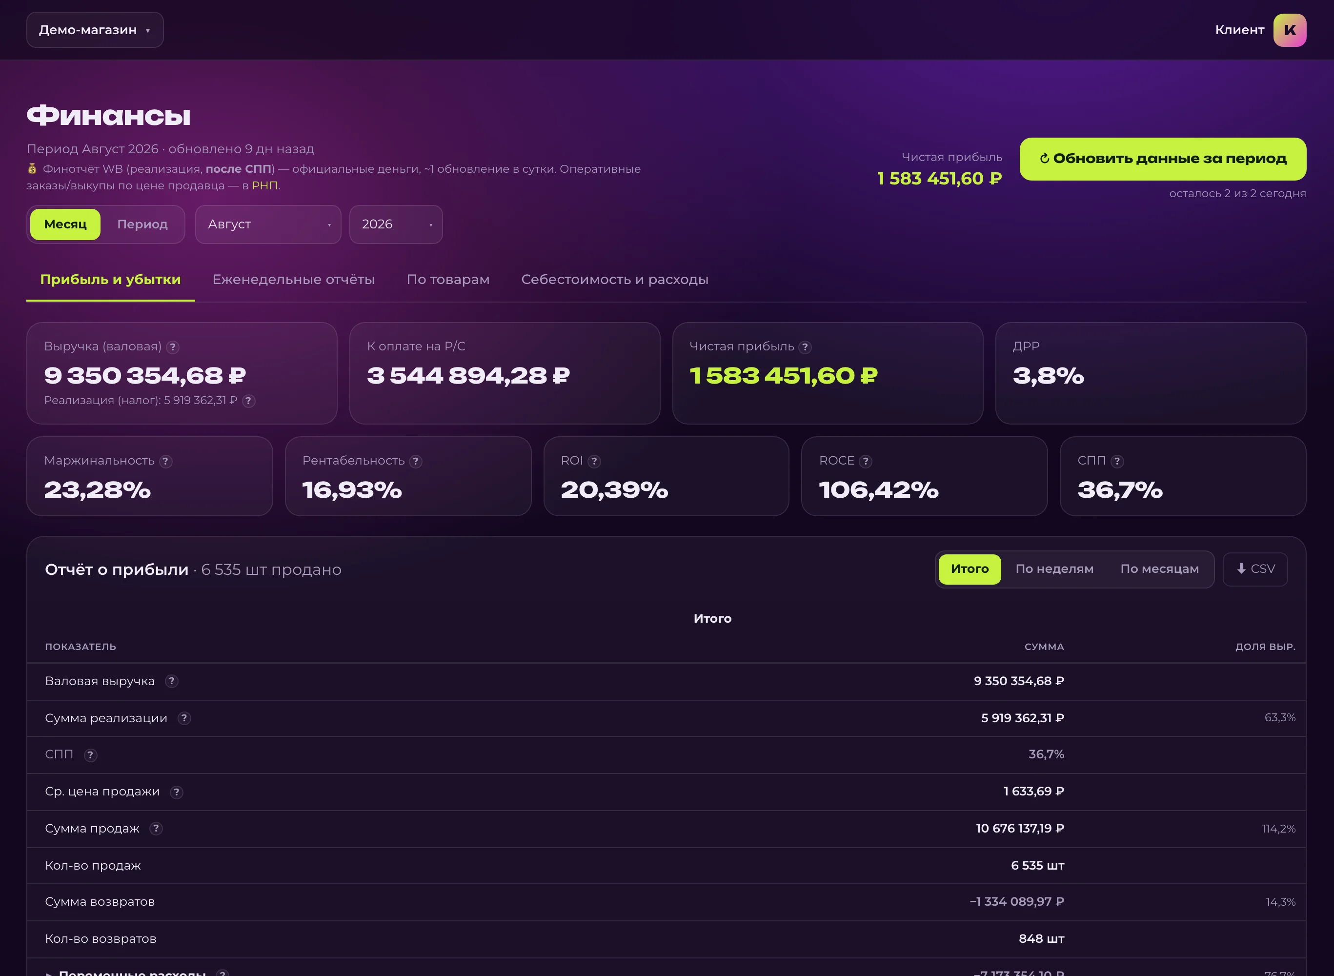Open the 2026 year dropdown
Screen dimensions: 1334x976
coord(396,224)
